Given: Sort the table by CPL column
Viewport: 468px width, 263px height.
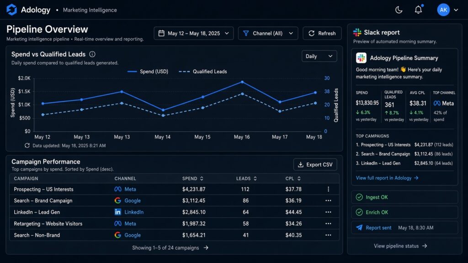Looking at the screenshot, I should click(x=293, y=179).
